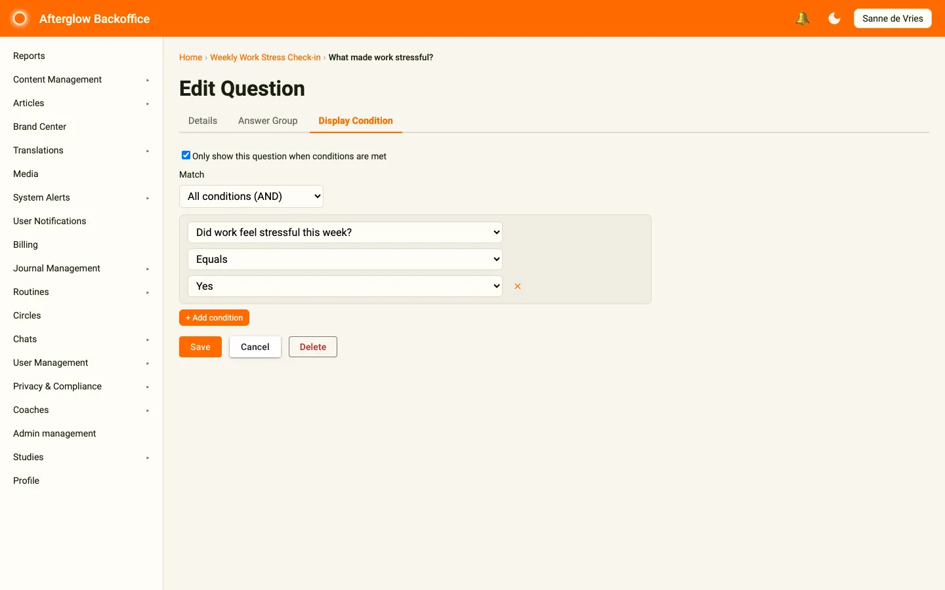Toggle dark mode moon icon
This screenshot has height=590, width=945.
[834, 18]
